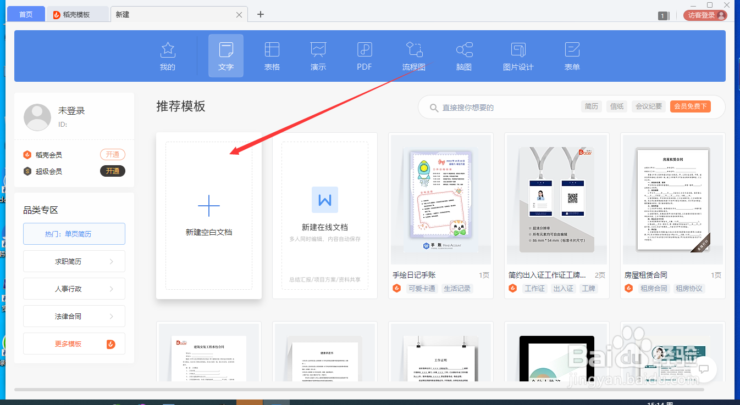Screen dimensions: 740x405
Task: Select the 图片设计 image design icon
Action: click(x=517, y=55)
